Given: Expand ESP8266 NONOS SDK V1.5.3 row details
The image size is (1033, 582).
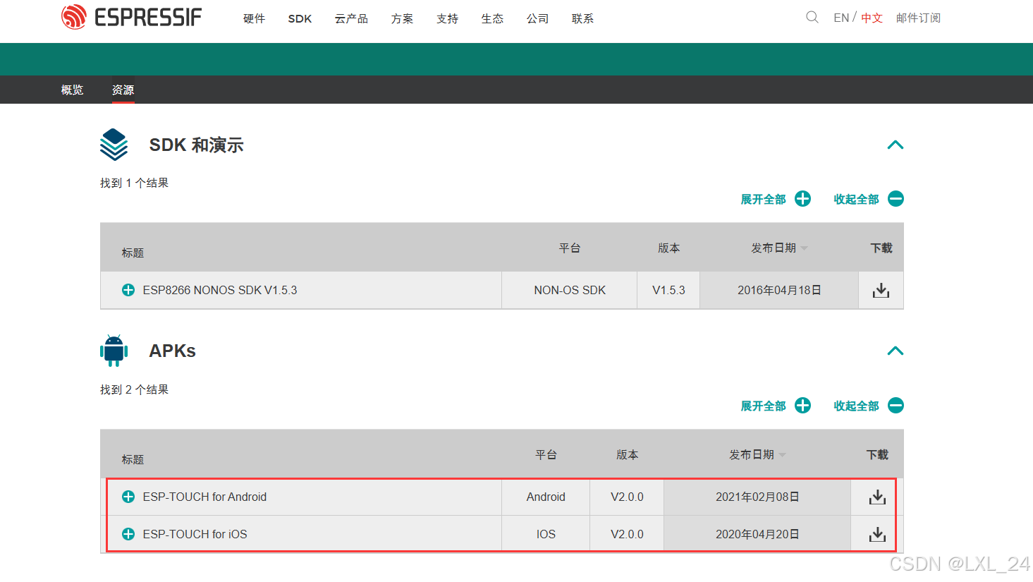Looking at the screenshot, I should coord(128,290).
